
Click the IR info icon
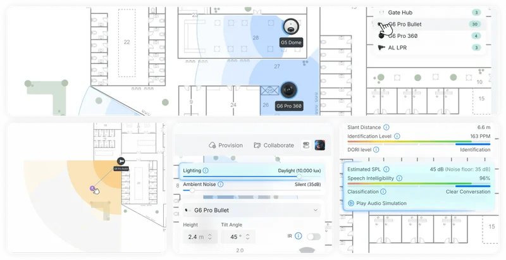pyautogui.click(x=298, y=236)
